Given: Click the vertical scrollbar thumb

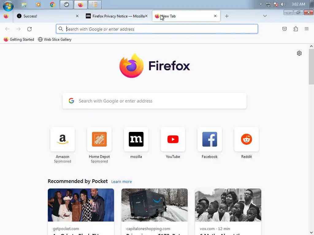Looking at the screenshot, I should pos(311,66).
